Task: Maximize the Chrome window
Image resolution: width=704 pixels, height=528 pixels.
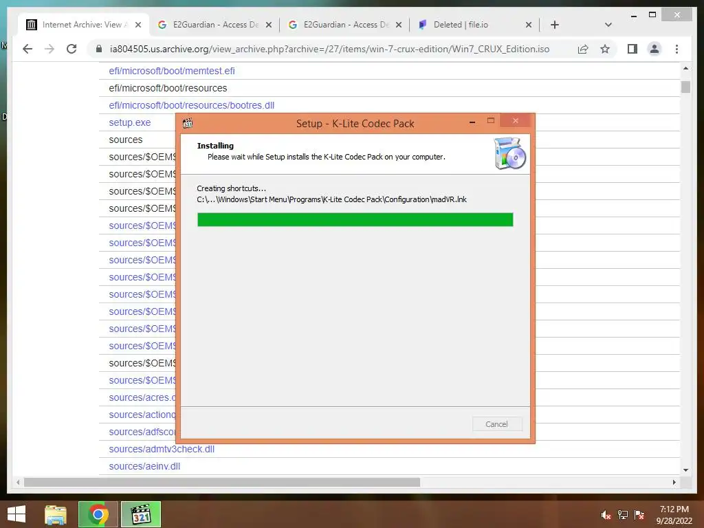Action: pos(652,15)
